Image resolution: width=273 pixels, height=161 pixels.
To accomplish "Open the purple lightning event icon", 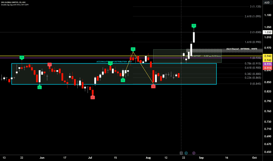I will pos(194,153).
